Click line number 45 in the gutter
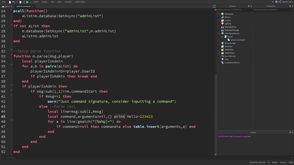 click(x=3, y=116)
